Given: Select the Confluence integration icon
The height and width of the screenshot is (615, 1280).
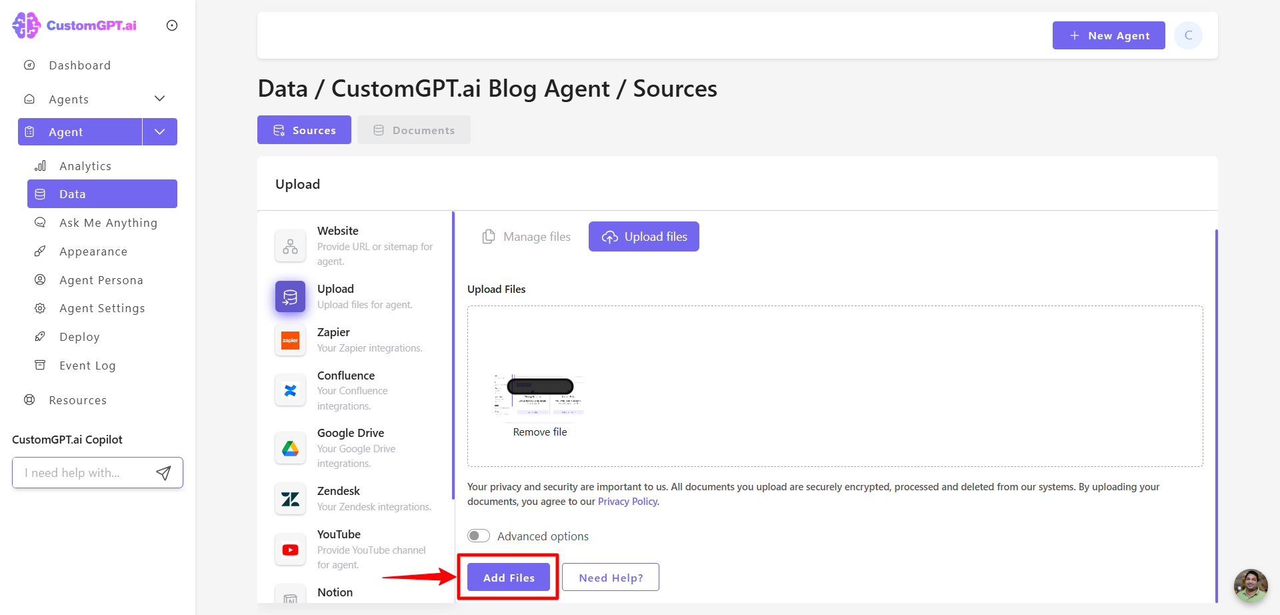Looking at the screenshot, I should coord(290,391).
